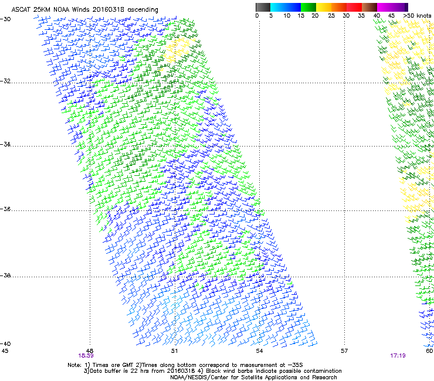Click the ASCAT 25KM NOAA Winds title
Screen dimensions: 434x381
click(x=84, y=9)
